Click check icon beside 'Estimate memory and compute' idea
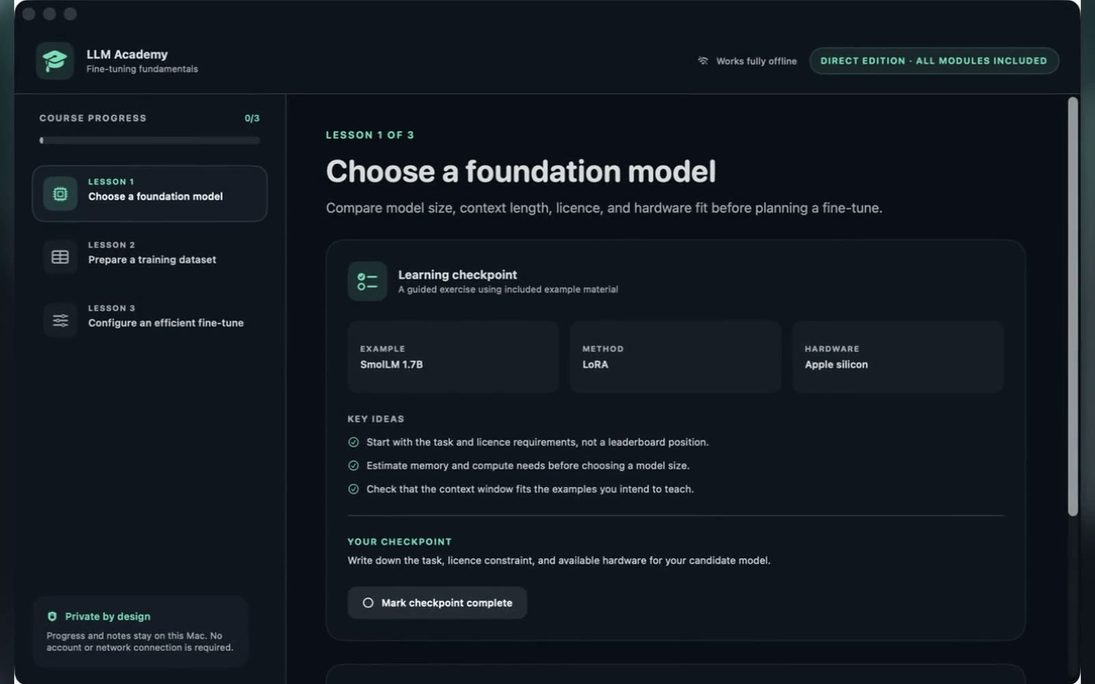 pos(353,465)
